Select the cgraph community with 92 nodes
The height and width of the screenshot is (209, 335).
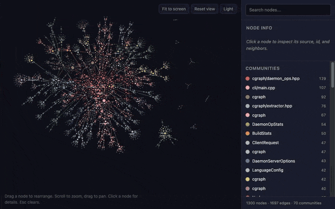click(286, 97)
